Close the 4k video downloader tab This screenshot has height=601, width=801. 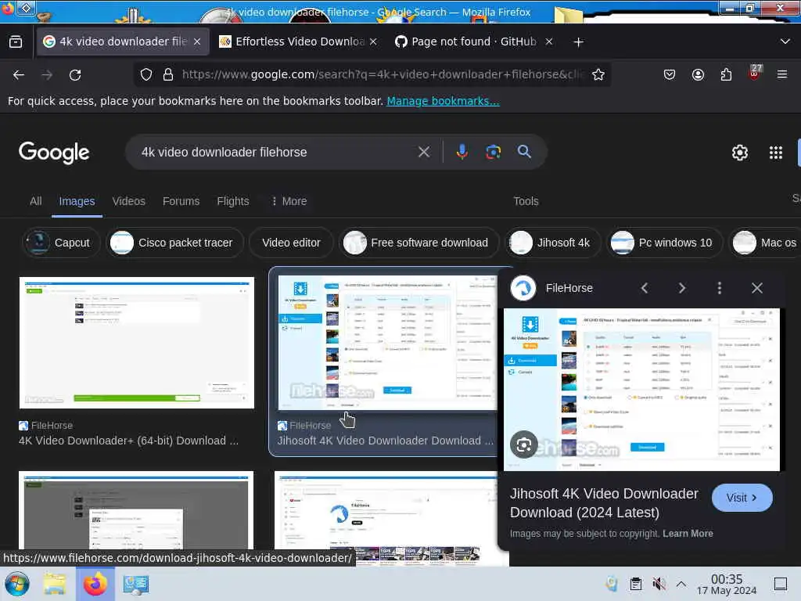(197, 42)
